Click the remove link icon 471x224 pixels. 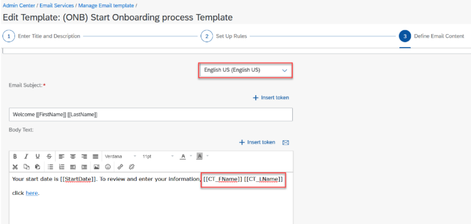tap(132, 167)
